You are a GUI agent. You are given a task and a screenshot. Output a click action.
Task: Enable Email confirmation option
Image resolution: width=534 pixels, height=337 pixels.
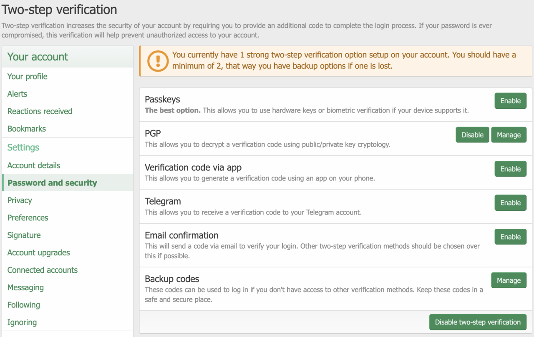click(x=510, y=237)
